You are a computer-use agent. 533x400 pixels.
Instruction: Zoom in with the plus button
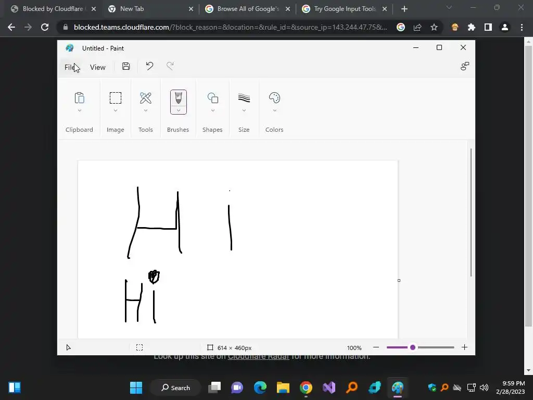pos(464,347)
